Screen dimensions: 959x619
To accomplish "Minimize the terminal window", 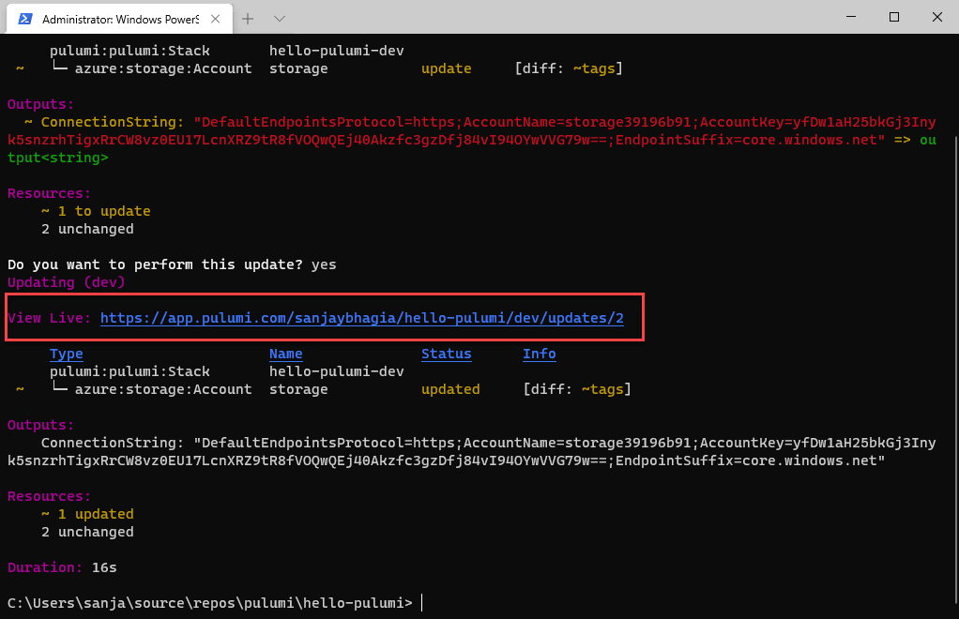I will point(851,17).
